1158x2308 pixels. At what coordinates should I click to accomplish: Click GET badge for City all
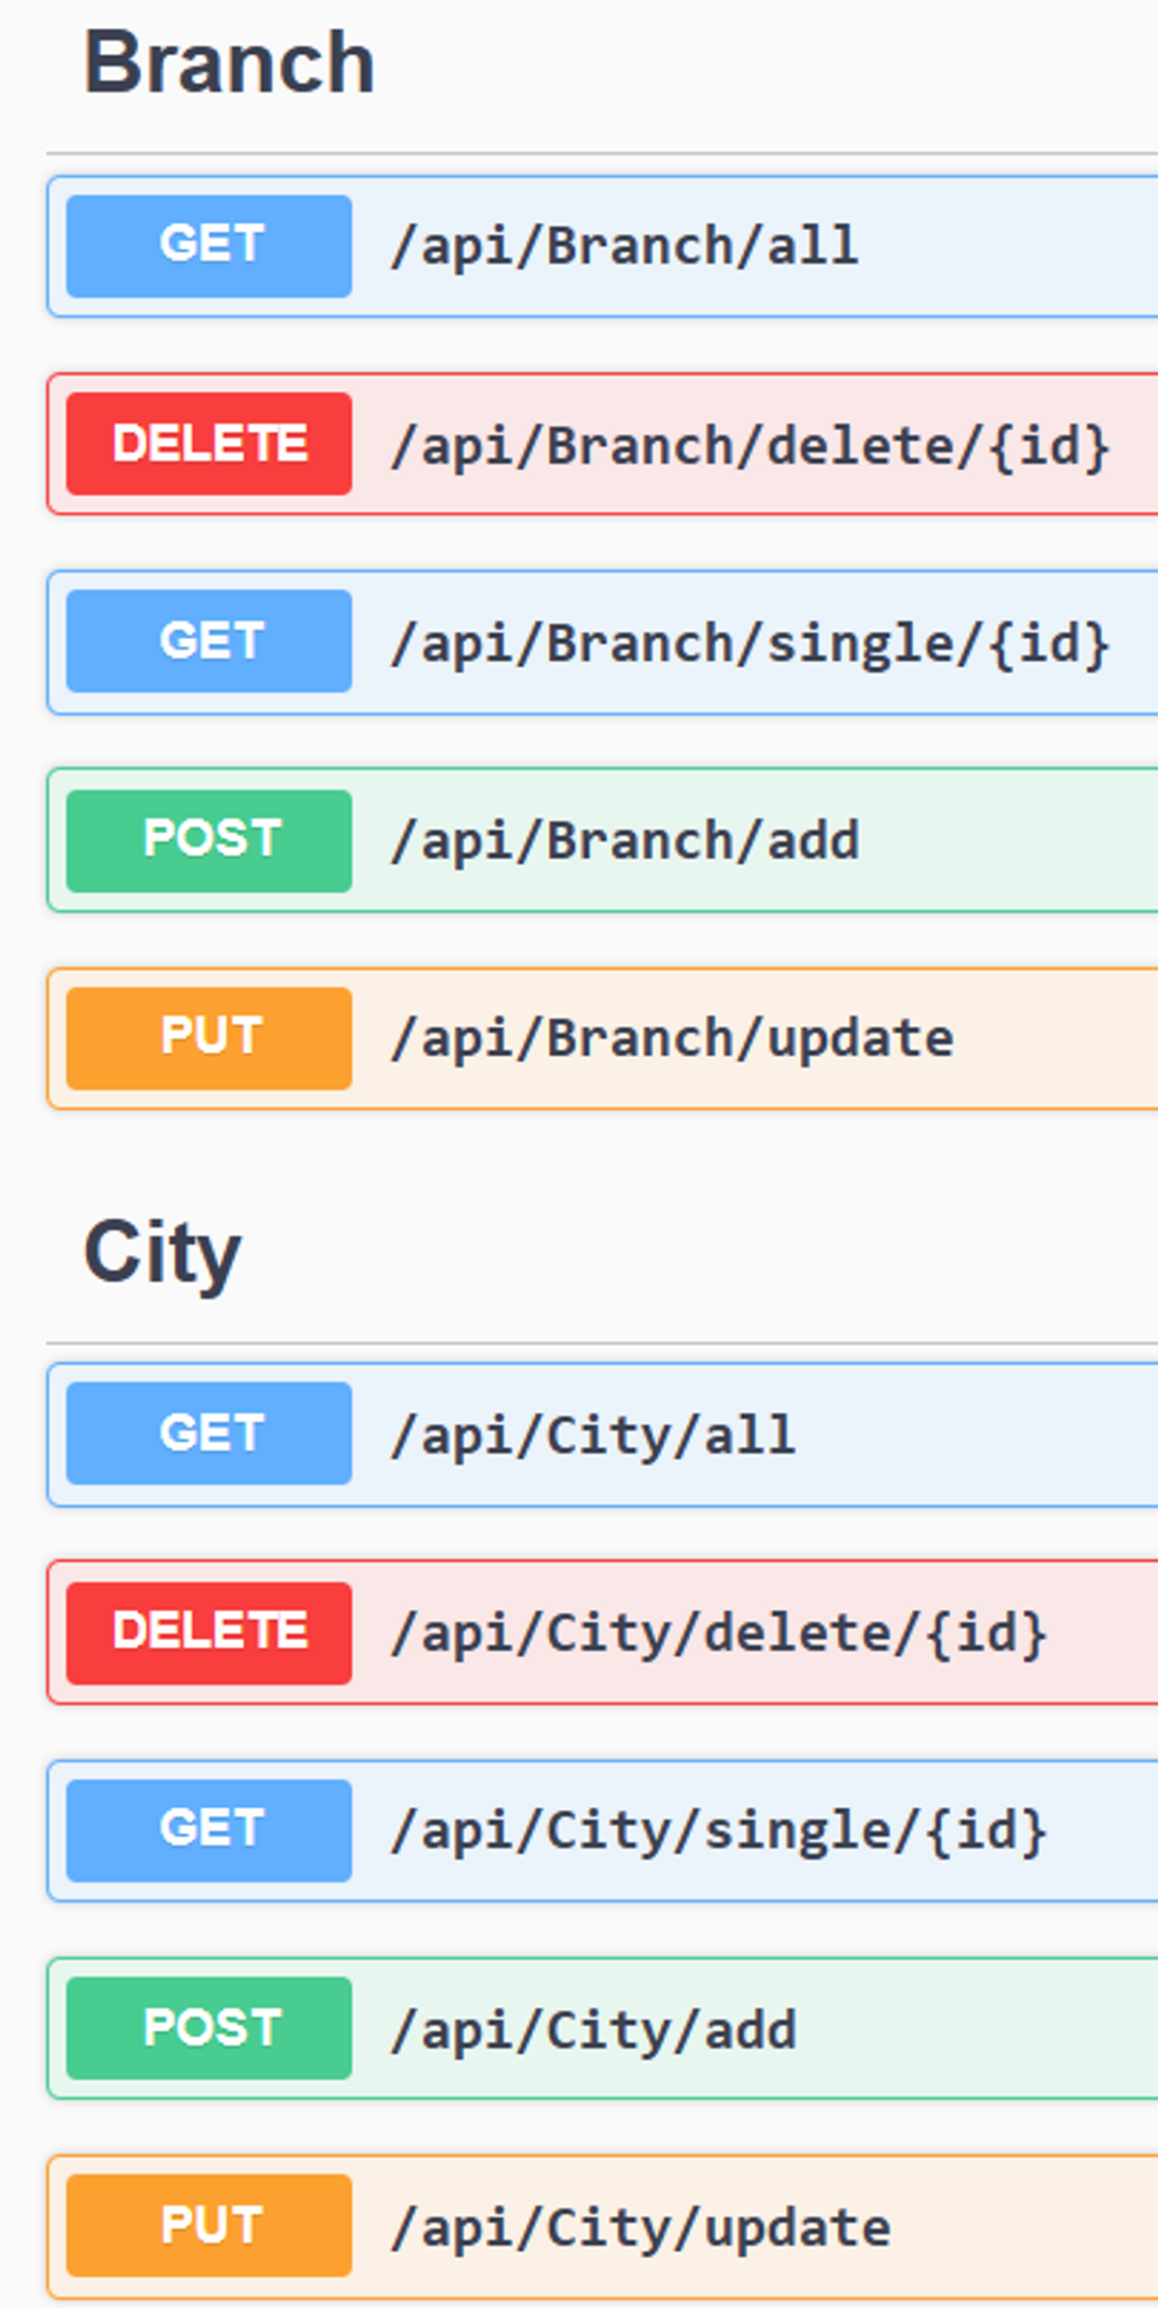(x=209, y=1432)
